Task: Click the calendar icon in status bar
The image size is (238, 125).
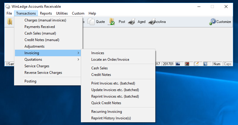Action: [x=187, y=64]
